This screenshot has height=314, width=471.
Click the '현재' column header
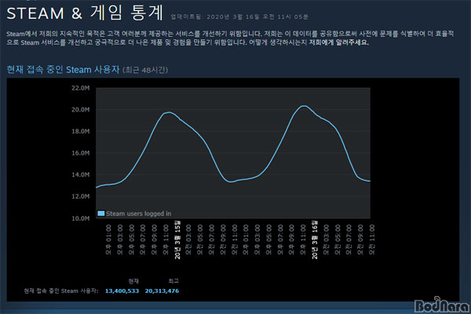(x=133, y=281)
